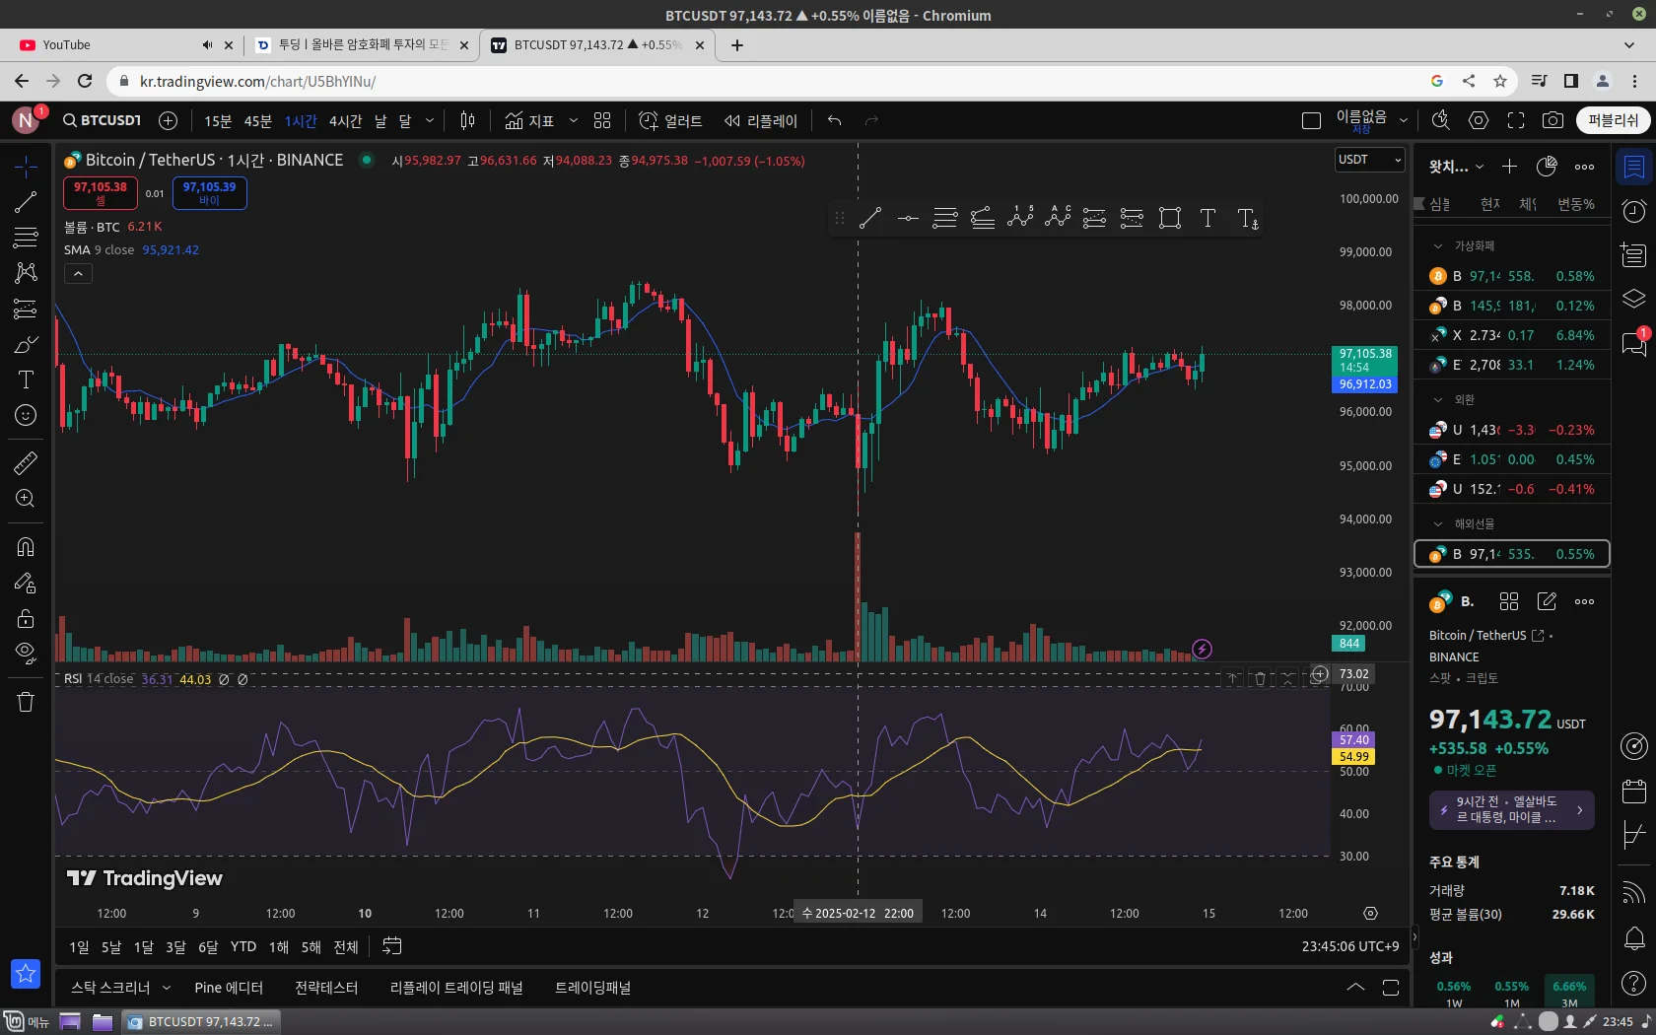Select the YTD date range
The height and width of the screenshot is (1035, 1656).
[243, 947]
